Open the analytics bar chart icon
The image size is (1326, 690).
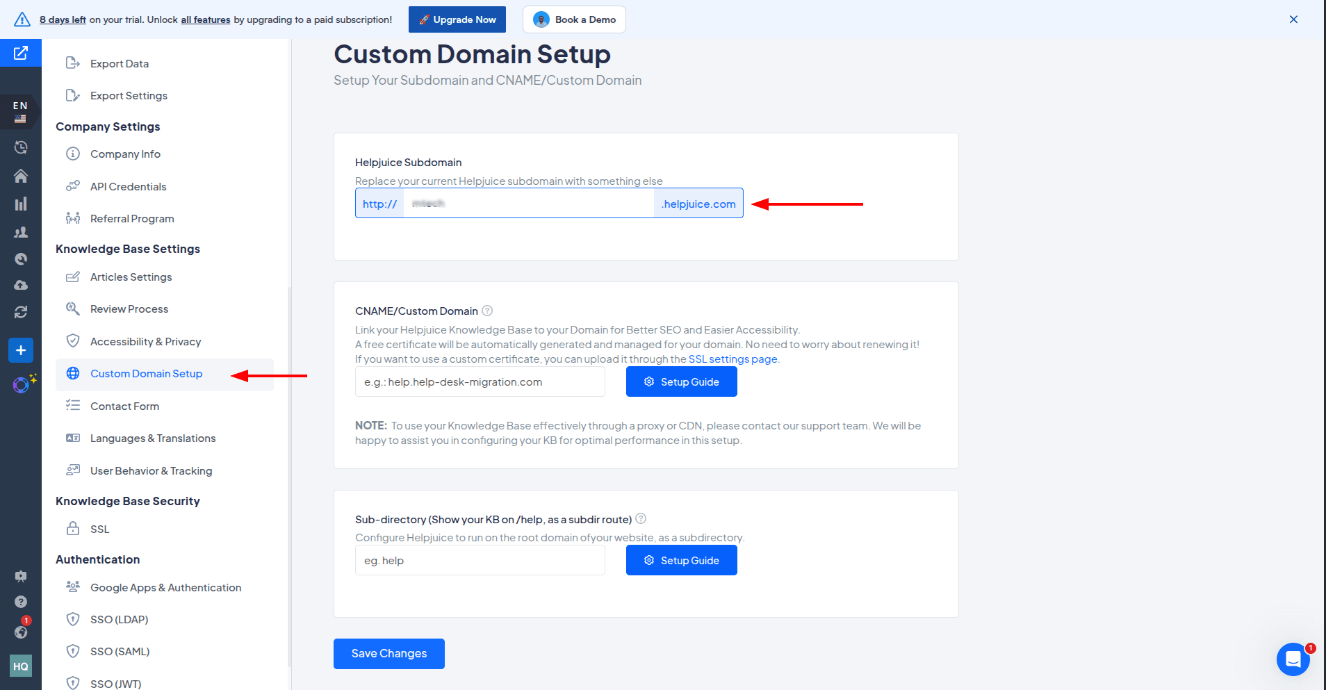(x=21, y=204)
